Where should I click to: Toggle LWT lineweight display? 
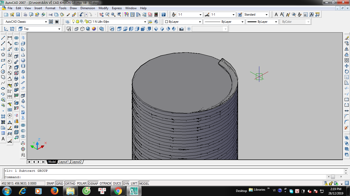click(134, 183)
